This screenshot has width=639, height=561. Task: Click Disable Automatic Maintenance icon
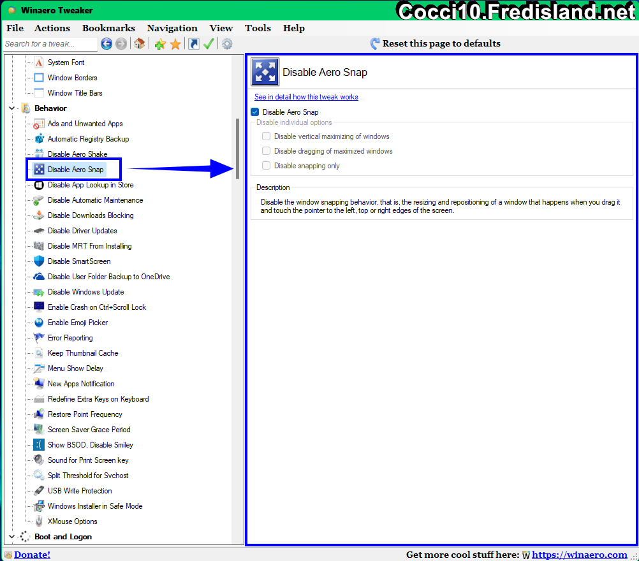[x=39, y=200]
